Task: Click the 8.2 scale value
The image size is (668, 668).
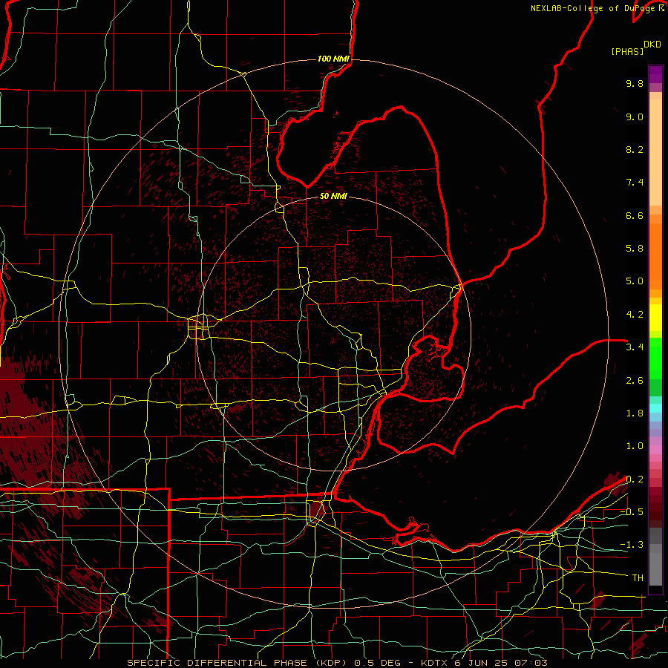Action: click(635, 149)
